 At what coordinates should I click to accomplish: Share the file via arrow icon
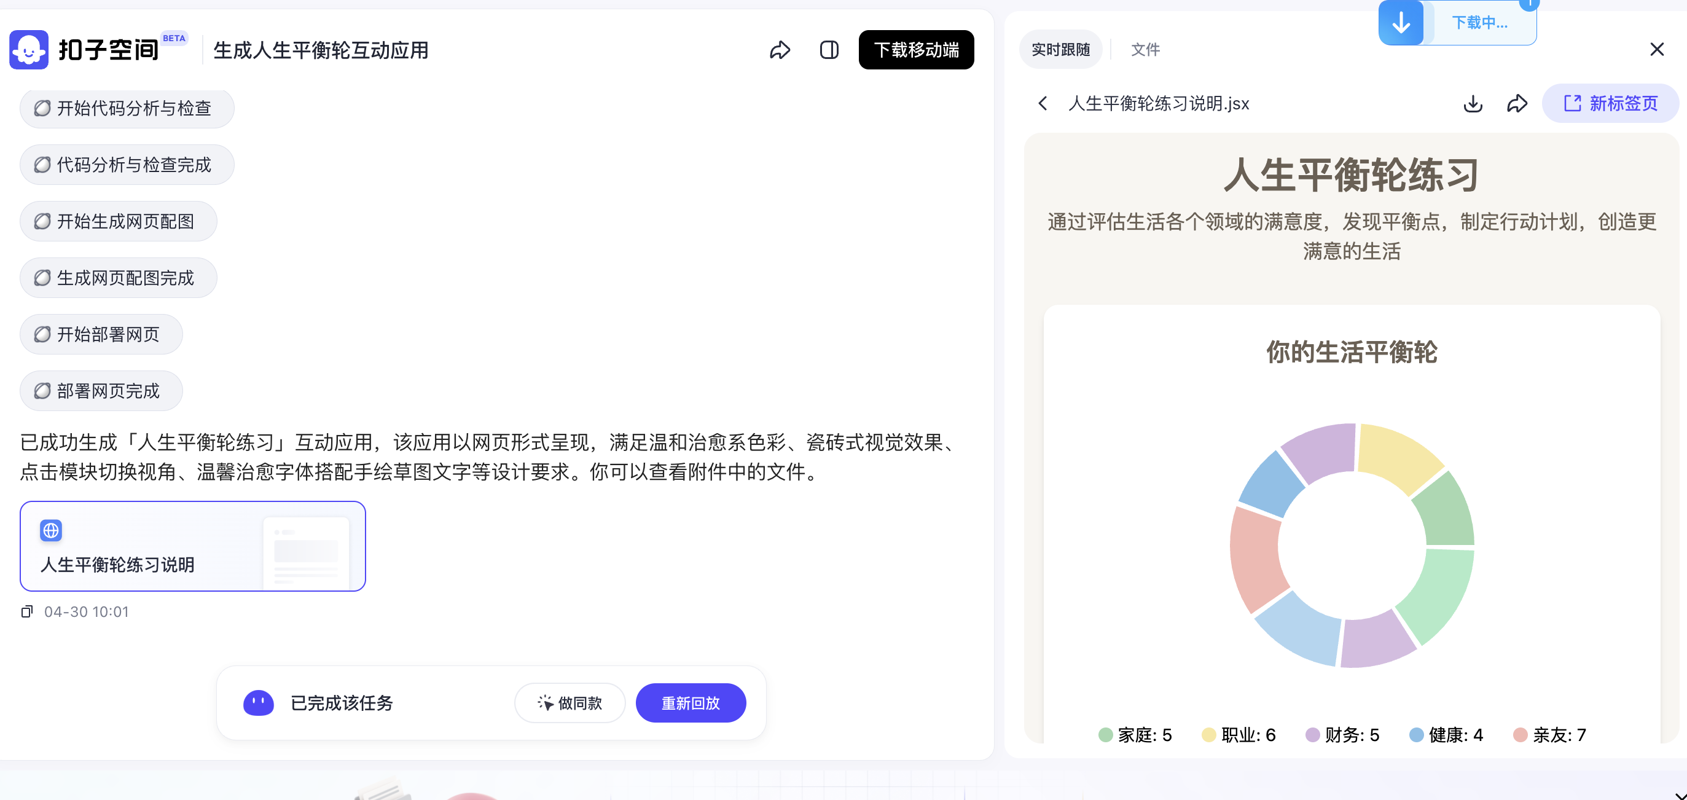[x=1517, y=103]
